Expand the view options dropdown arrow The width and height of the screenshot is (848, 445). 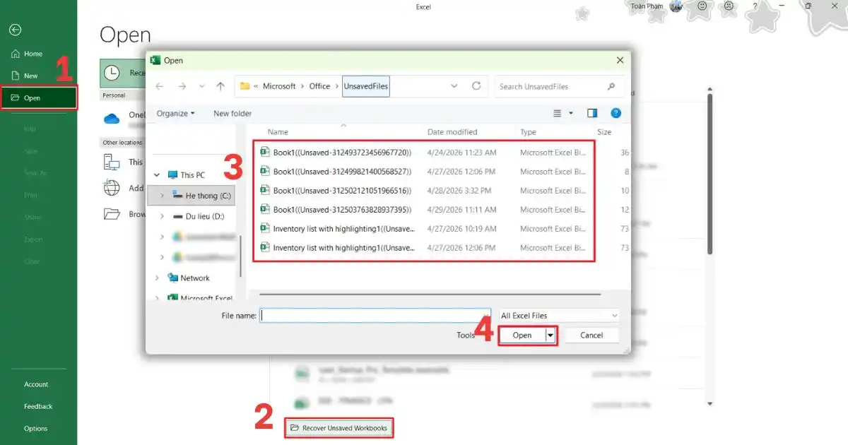571,113
